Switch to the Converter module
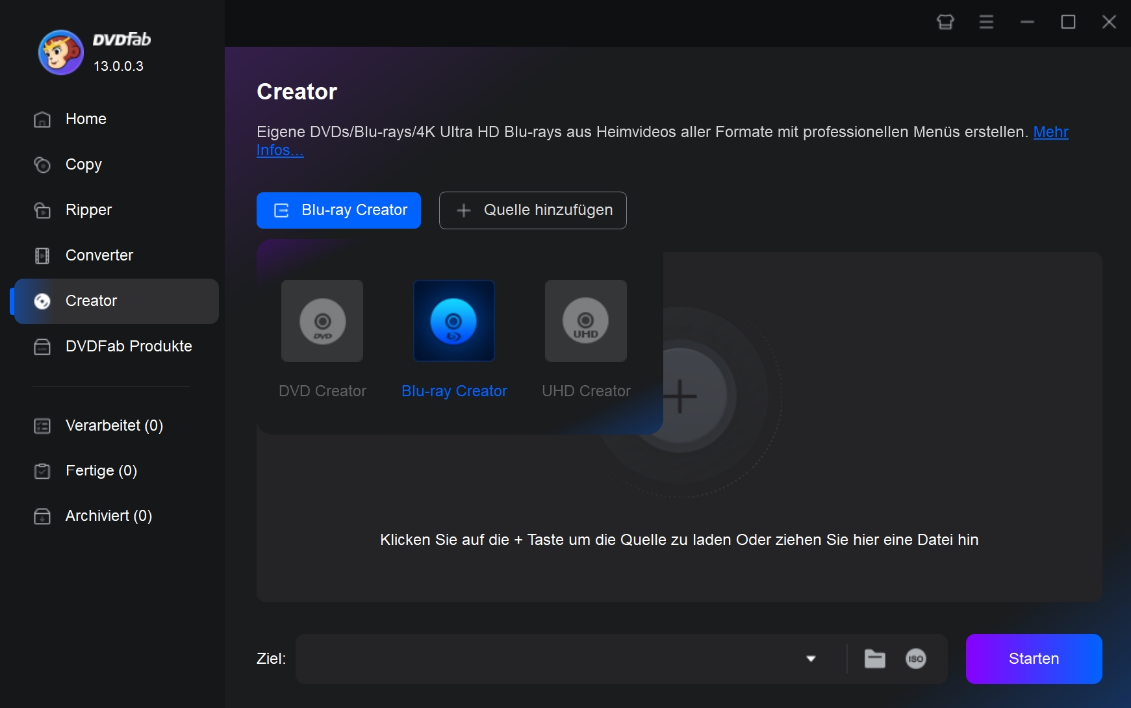Viewport: 1131px width, 708px height. tap(116, 255)
